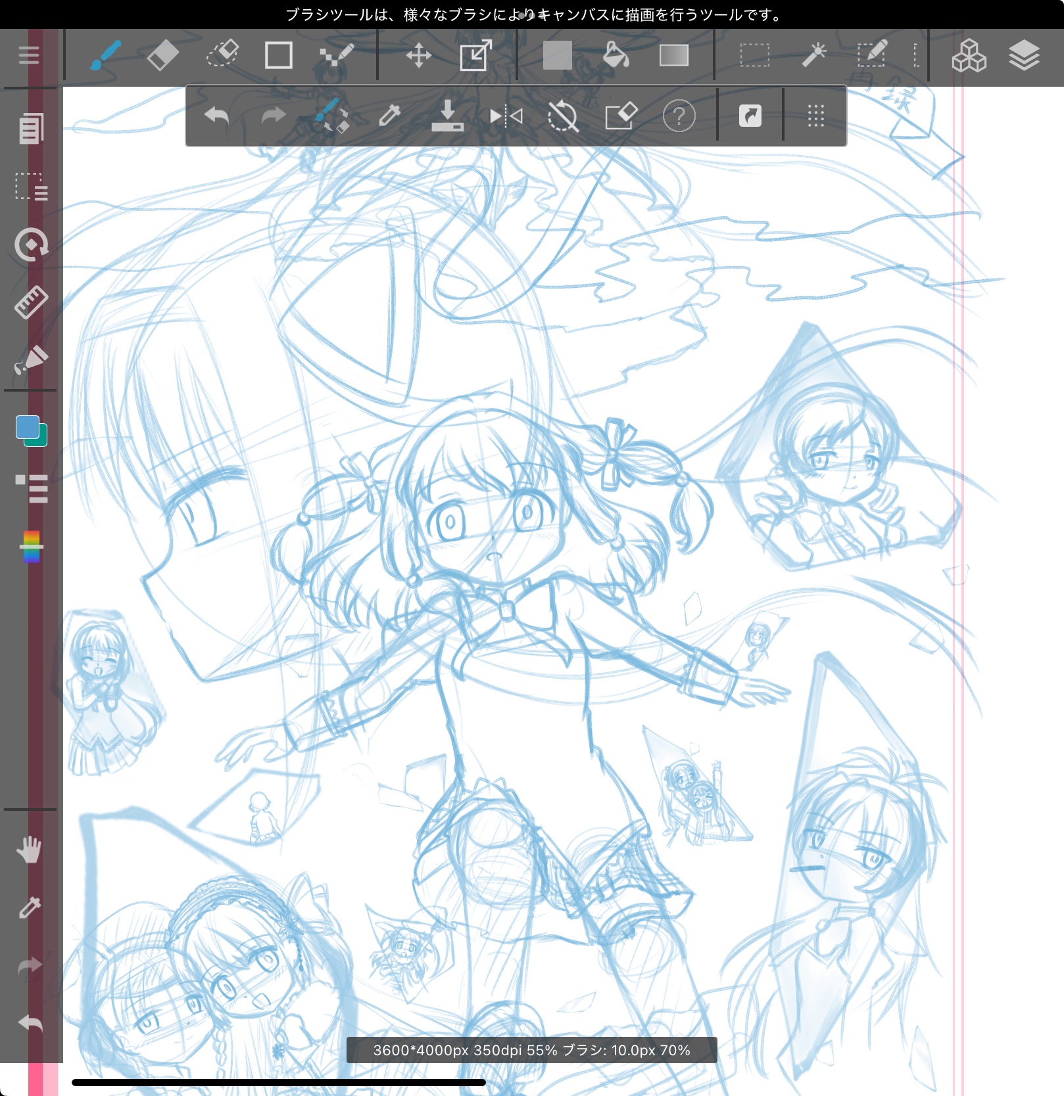This screenshot has width=1064, height=1096.
Task: Select the Bucket fill tool
Action: click(x=616, y=55)
